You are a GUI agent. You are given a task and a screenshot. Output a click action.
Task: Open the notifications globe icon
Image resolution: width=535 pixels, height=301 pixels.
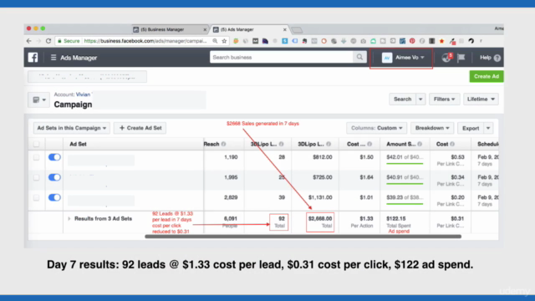pos(446,58)
